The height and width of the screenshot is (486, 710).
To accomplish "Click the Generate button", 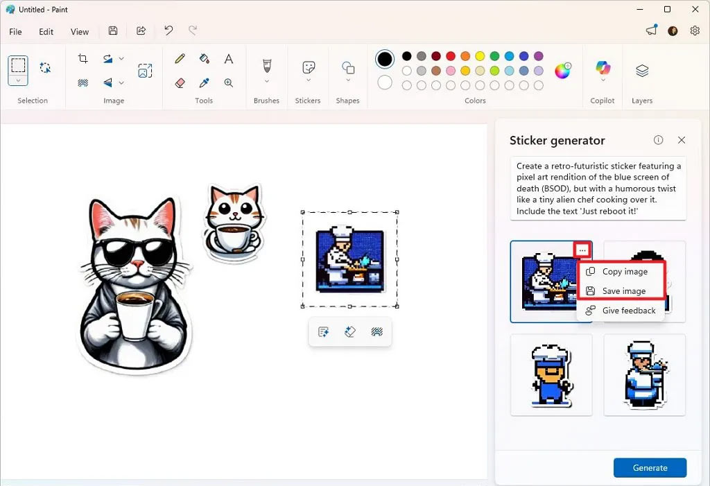I will 650,468.
